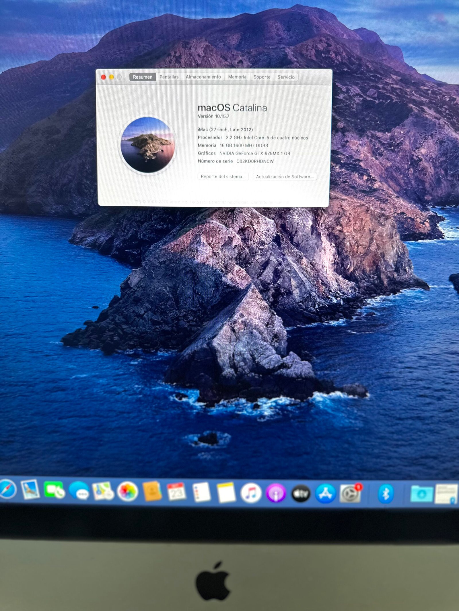
Task: Open the document stack icon in the dock
Action: click(x=446, y=494)
